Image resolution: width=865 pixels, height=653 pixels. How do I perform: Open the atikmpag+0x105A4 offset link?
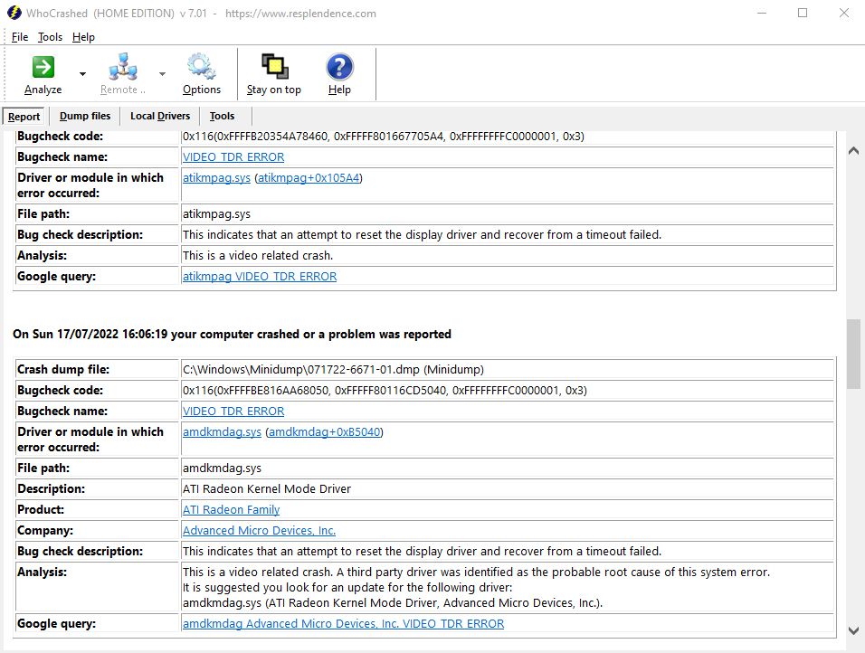click(309, 178)
